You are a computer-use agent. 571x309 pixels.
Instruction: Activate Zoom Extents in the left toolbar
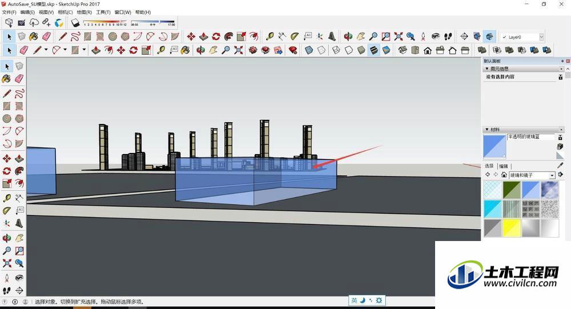tap(6, 263)
